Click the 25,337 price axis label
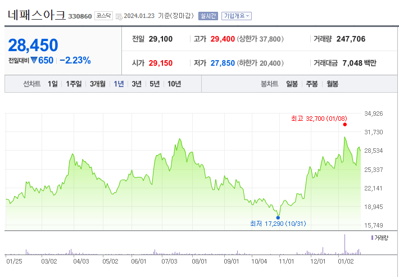 374,170
